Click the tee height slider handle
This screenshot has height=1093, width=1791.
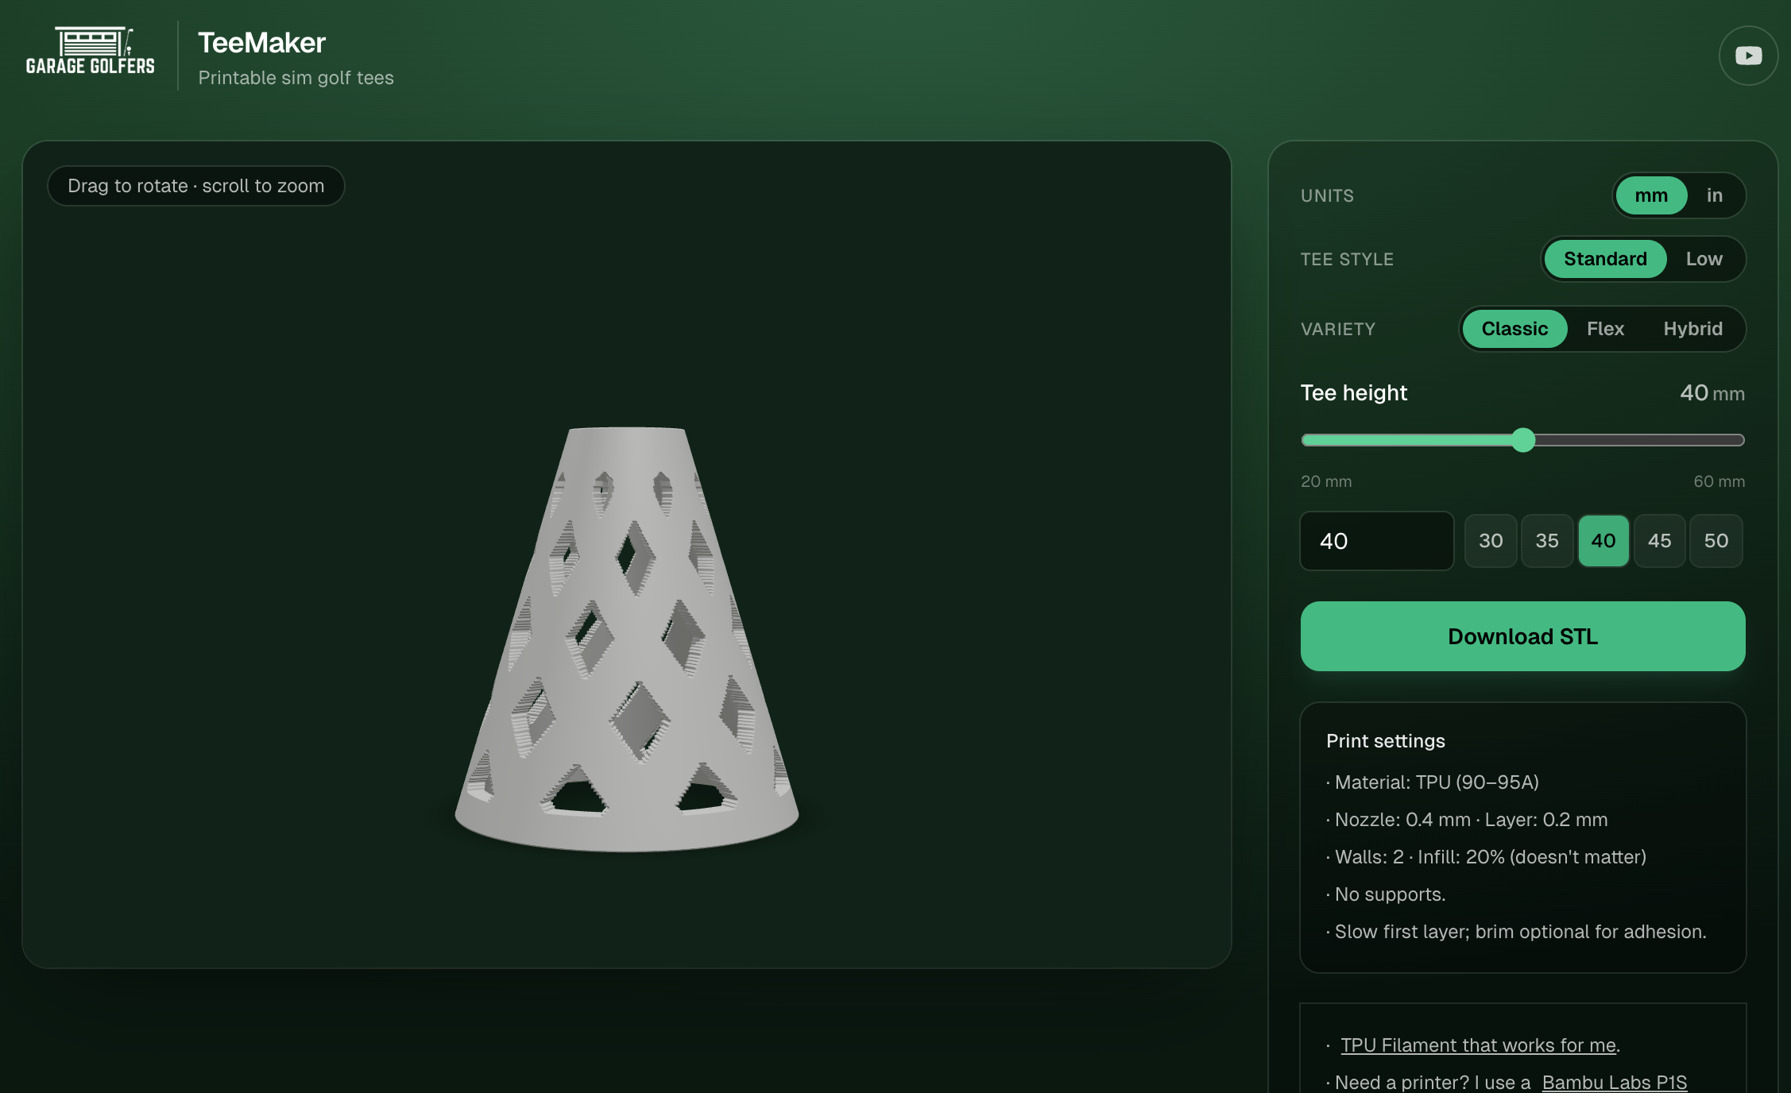click(1522, 440)
